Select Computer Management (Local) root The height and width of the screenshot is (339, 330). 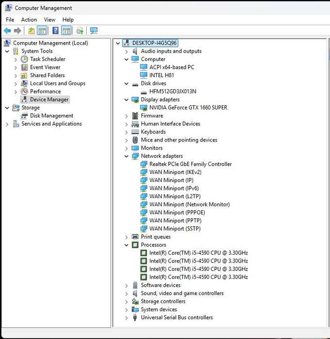pyautogui.click(x=50, y=43)
